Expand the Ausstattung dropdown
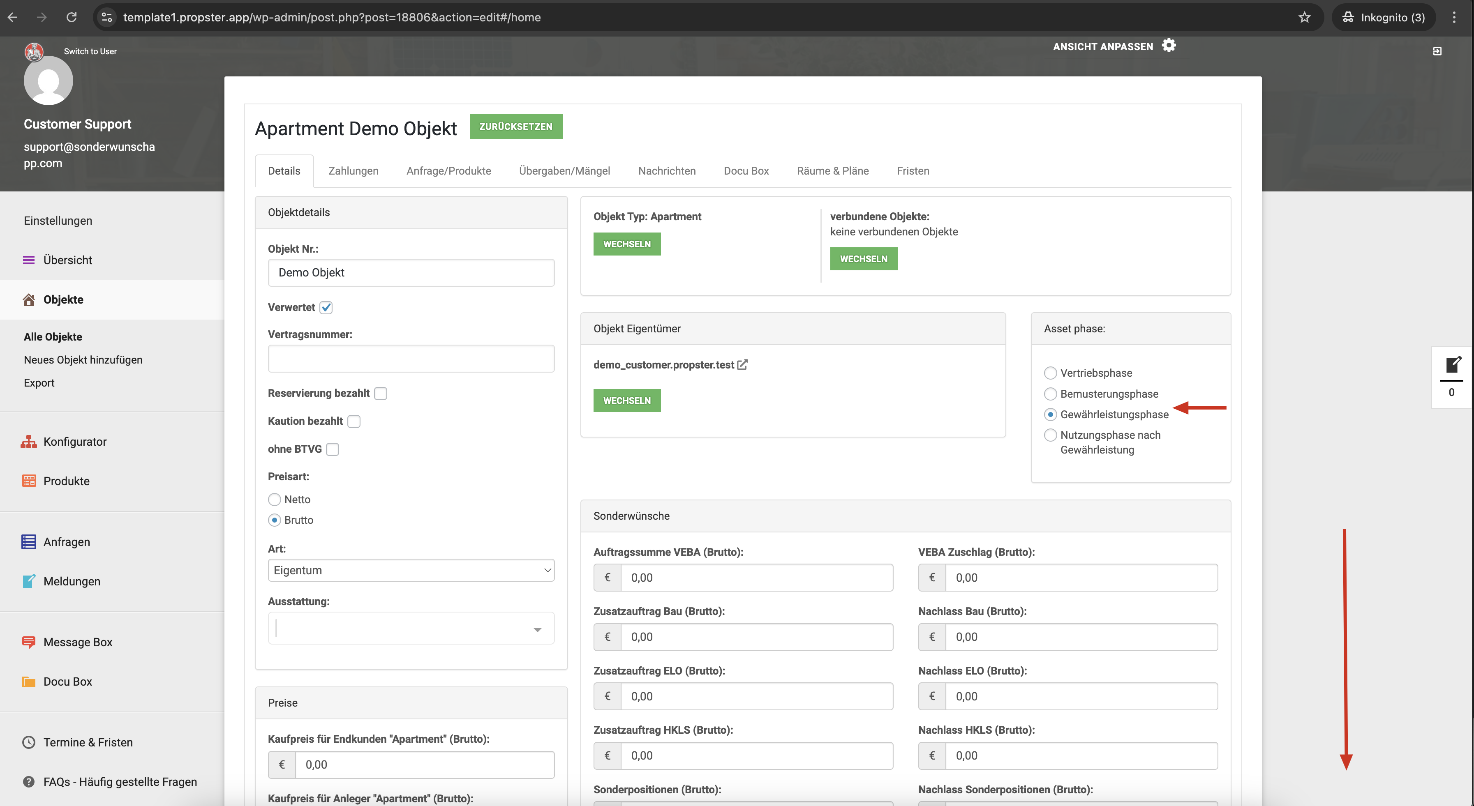This screenshot has height=806, width=1474. (411, 629)
